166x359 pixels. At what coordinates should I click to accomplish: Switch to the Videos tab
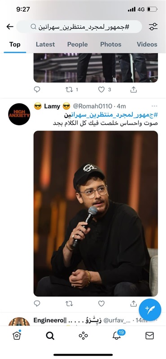click(147, 44)
